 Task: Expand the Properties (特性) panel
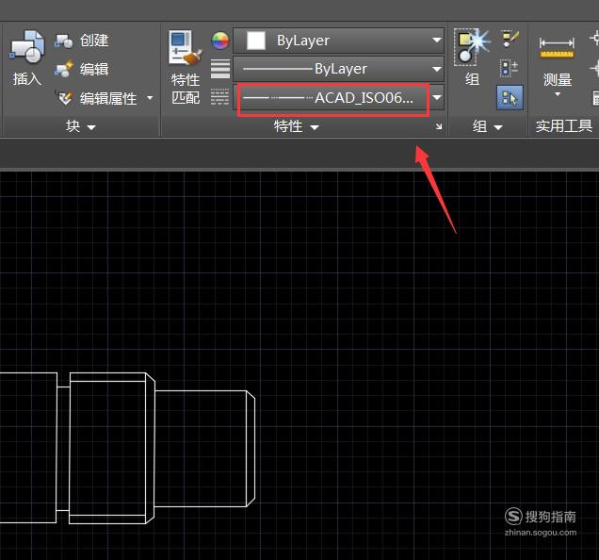tap(296, 126)
